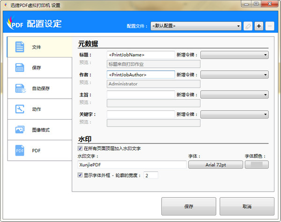Switch to the 自动保存 tab label

click(41, 88)
